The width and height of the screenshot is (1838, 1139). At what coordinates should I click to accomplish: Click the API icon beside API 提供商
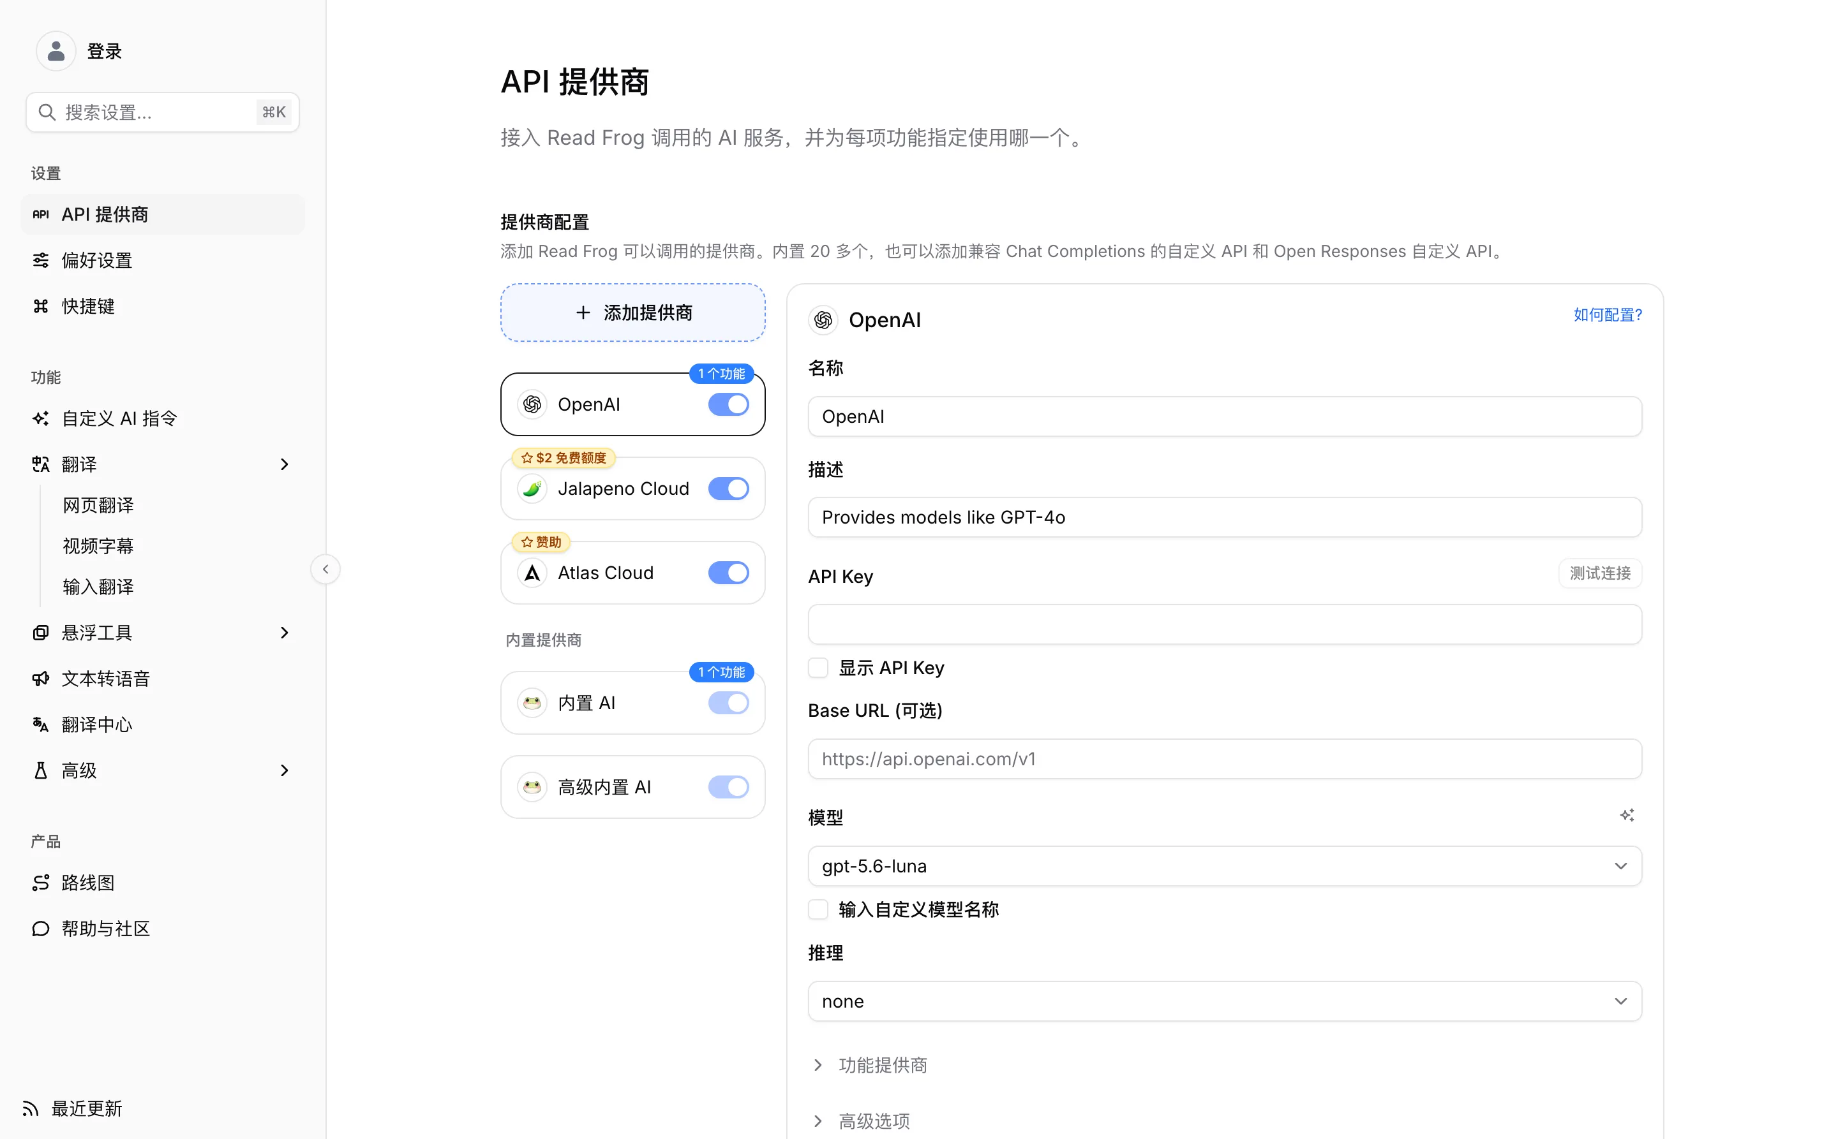(x=41, y=215)
